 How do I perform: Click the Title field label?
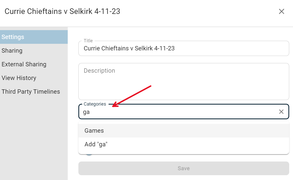88,41
